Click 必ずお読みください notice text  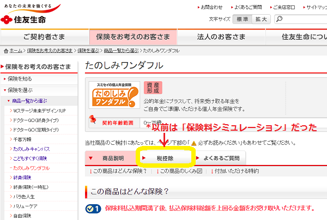(219, 143)
